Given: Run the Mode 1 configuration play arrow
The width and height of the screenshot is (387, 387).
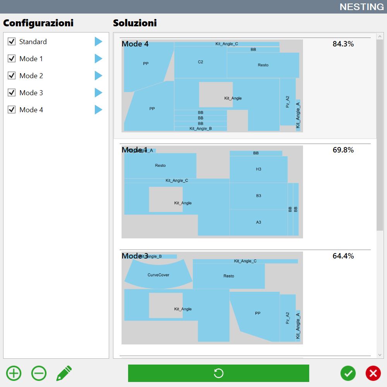Looking at the screenshot, I should point(98,58).
